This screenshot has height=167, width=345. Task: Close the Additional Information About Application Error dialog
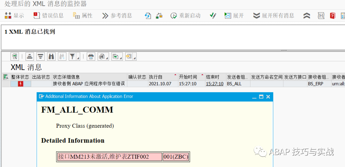pyautogui.click(x=268, y=96)
